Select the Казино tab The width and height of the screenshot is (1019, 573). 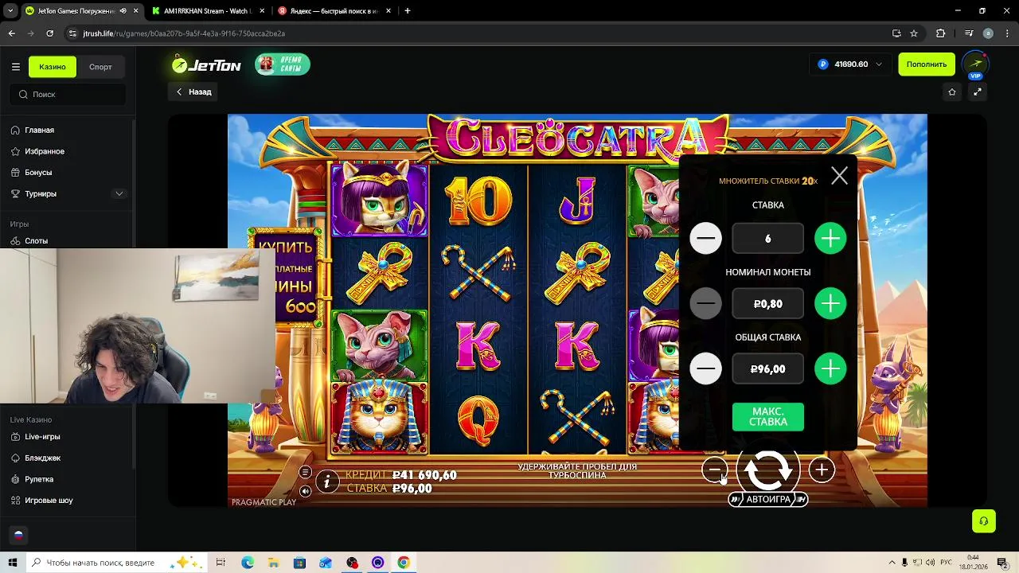pos(53,67)
